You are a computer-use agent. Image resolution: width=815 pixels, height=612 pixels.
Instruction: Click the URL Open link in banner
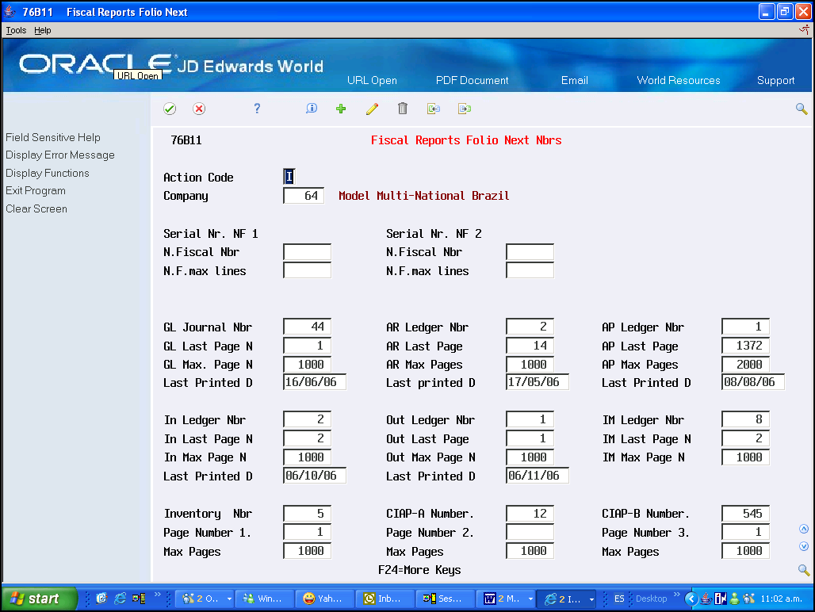point(372,81)
